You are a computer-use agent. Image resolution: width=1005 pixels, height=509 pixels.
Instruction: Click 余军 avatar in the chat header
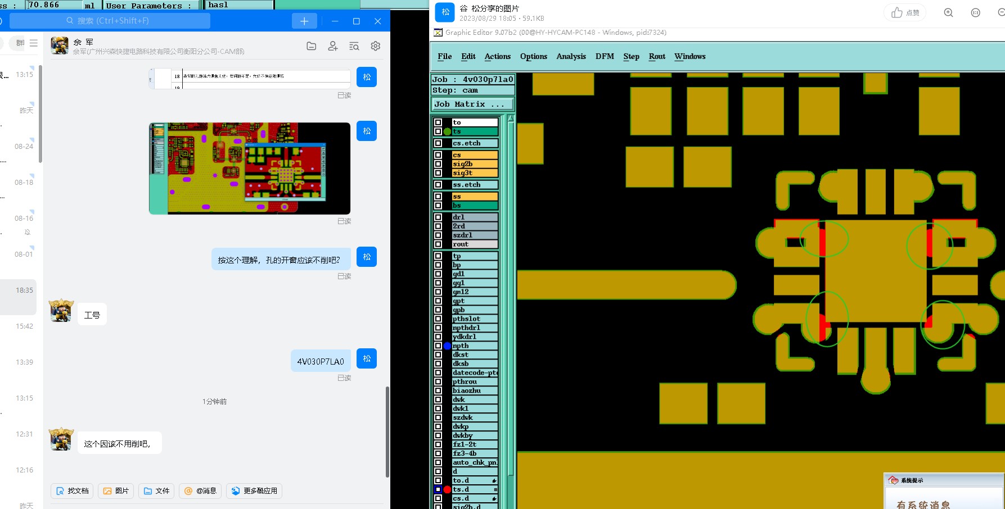click(x=60, y=46)
